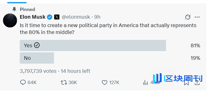Like the post with heart icon

pos(104,83)
